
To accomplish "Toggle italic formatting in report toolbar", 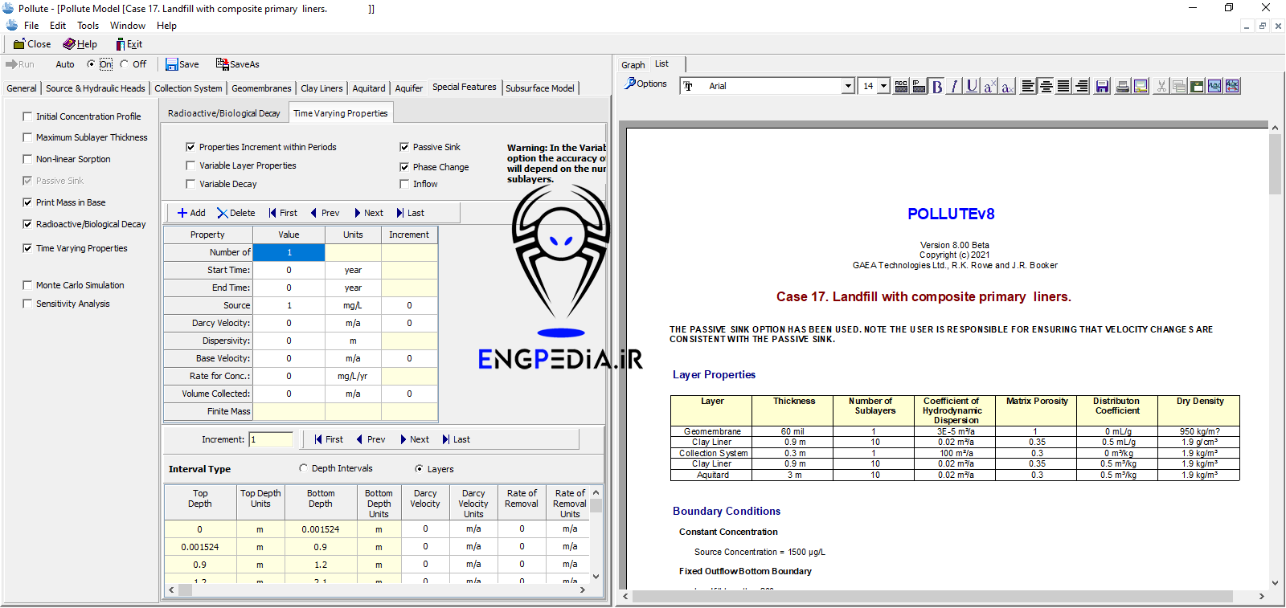I will [x=954, y=86].
